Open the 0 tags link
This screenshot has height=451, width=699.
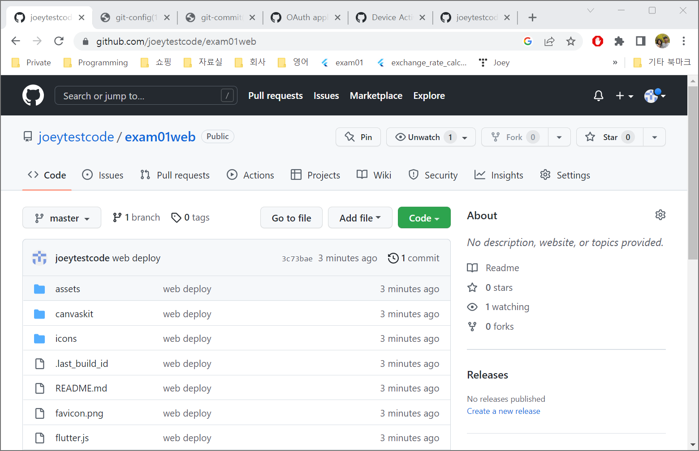[190, 217]
